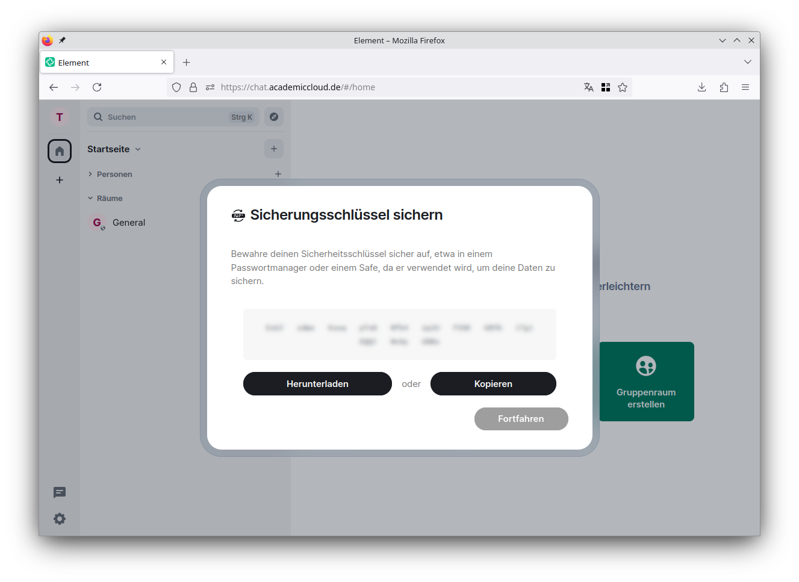Click the Gruppenraum people icon

[646, 366]
